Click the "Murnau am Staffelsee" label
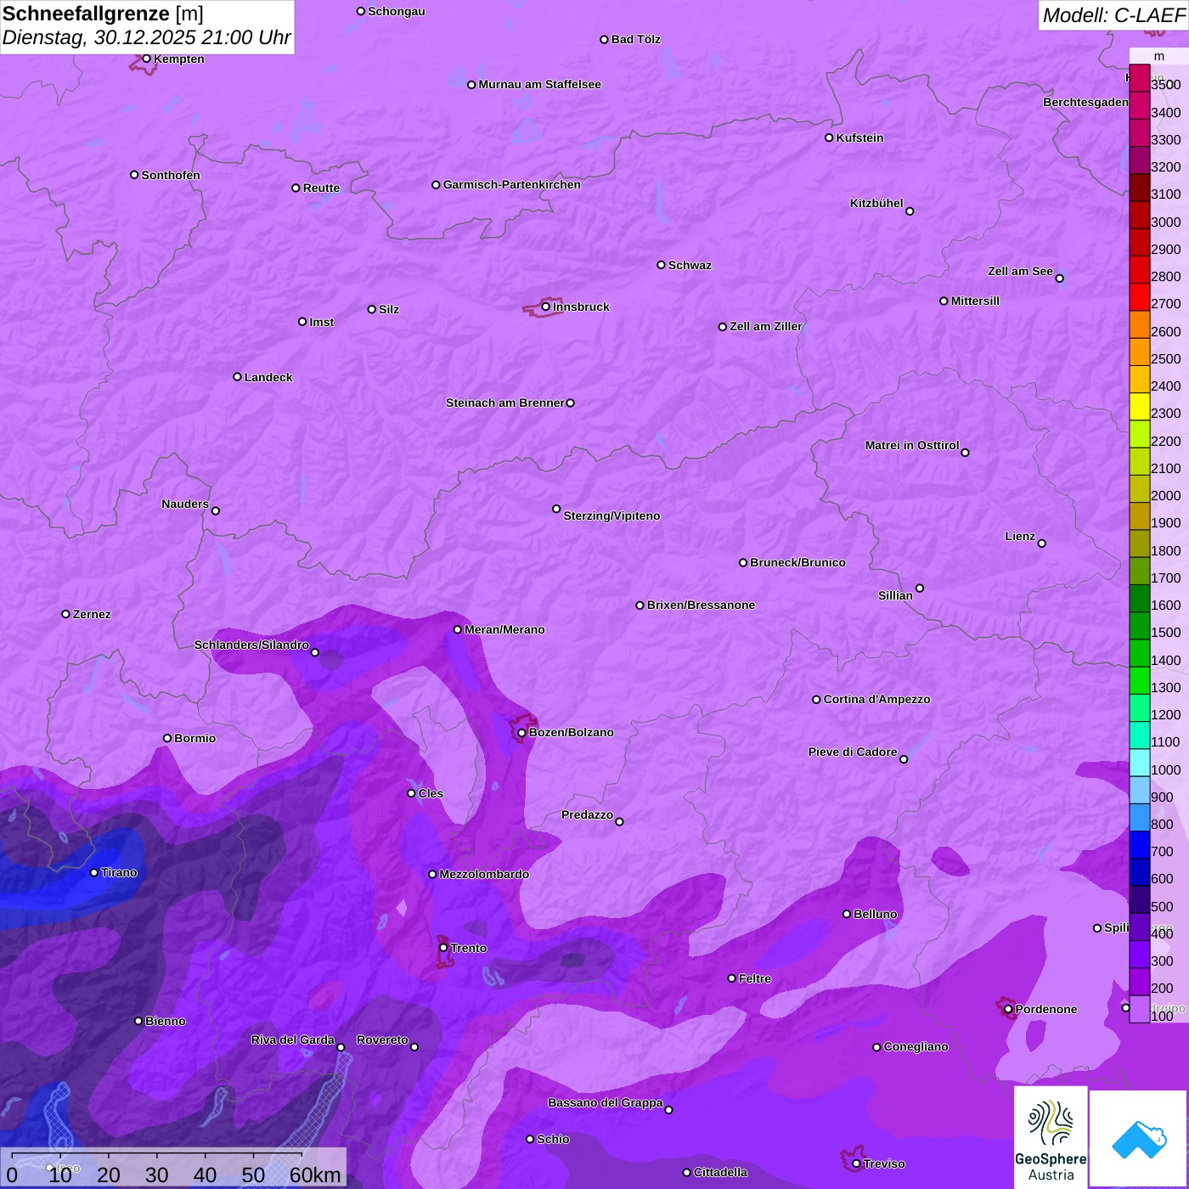Screen dimensions: 1189x1189 540,84
